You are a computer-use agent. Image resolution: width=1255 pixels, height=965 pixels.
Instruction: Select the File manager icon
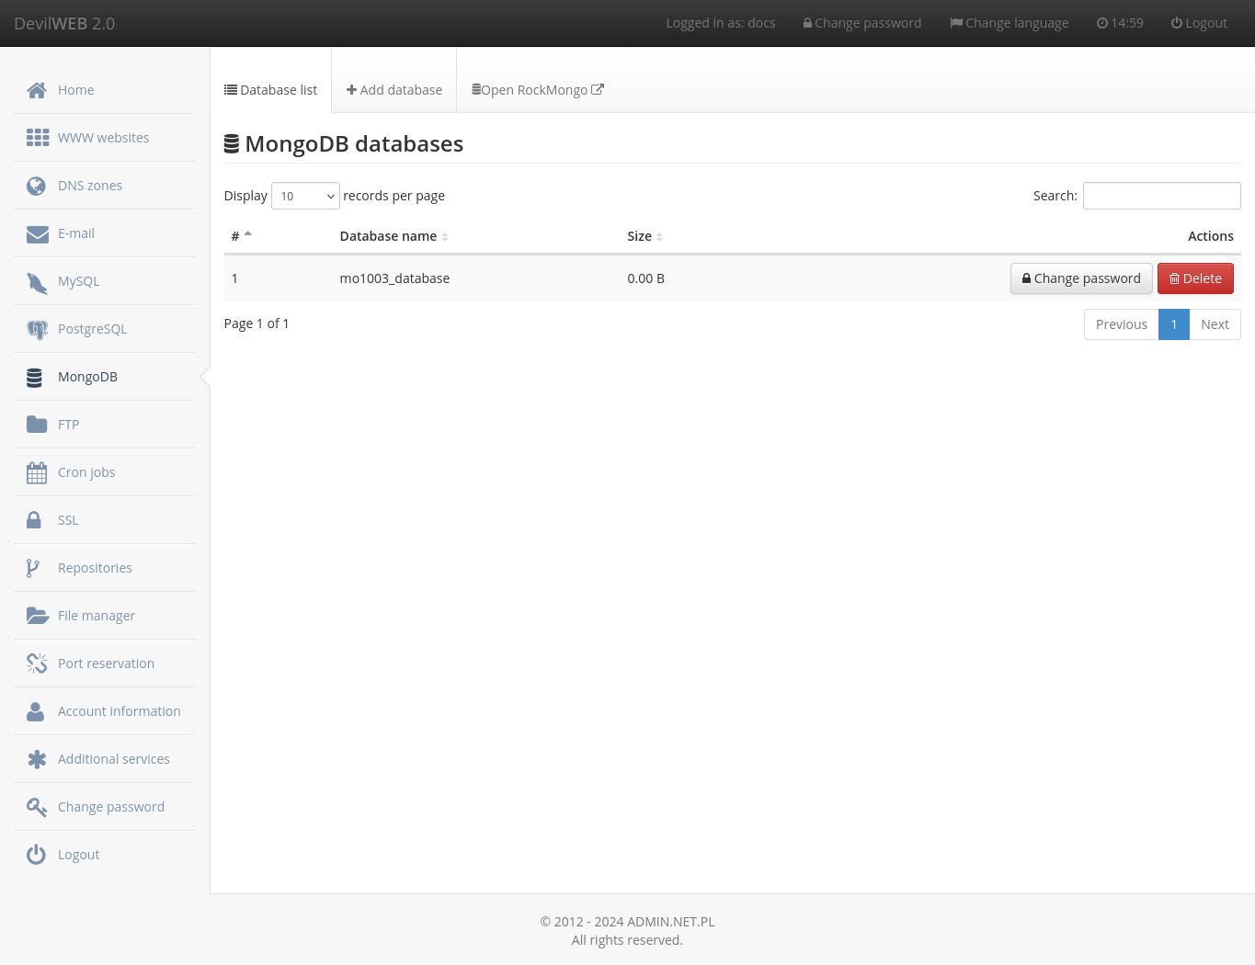click(x=37, y=615)
